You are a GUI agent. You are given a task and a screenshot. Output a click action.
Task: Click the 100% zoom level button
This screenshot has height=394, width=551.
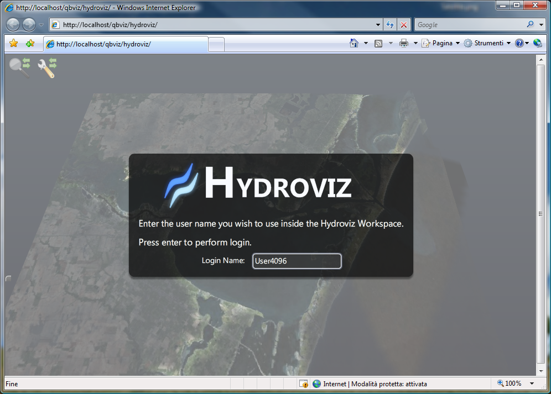(x=509, y=384)
